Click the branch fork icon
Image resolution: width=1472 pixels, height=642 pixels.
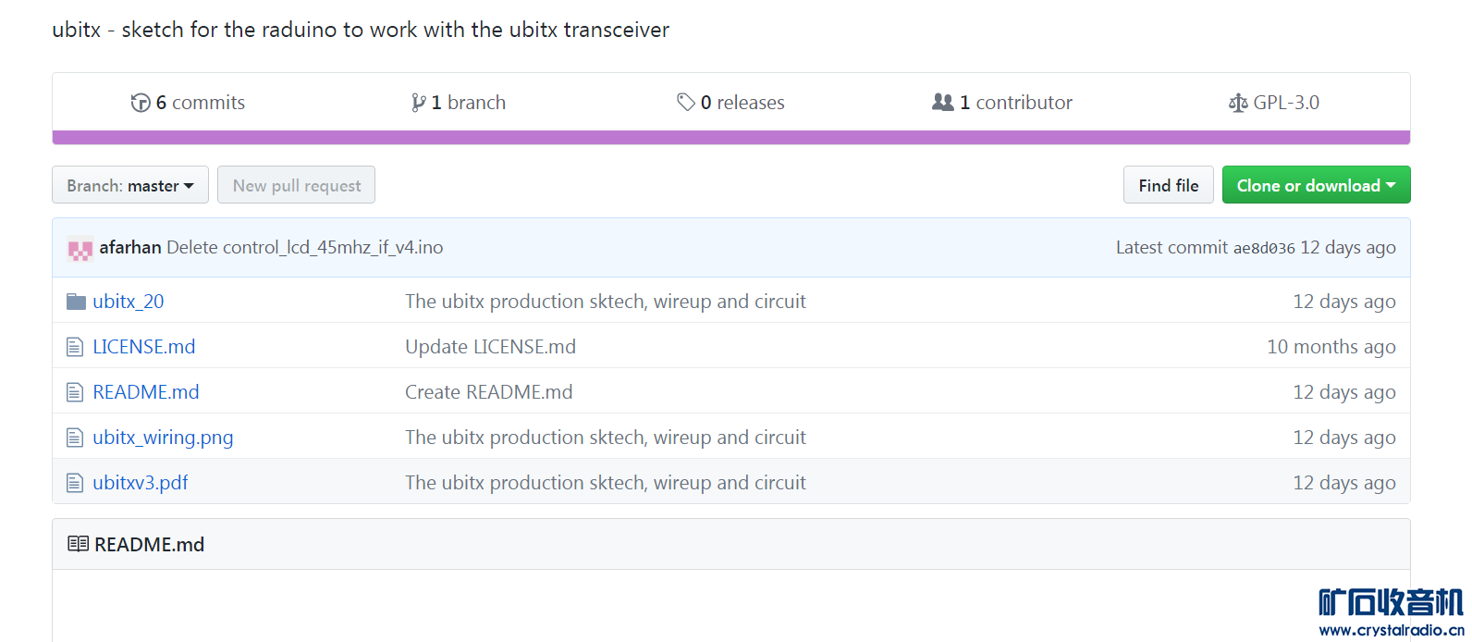[419, 103]
